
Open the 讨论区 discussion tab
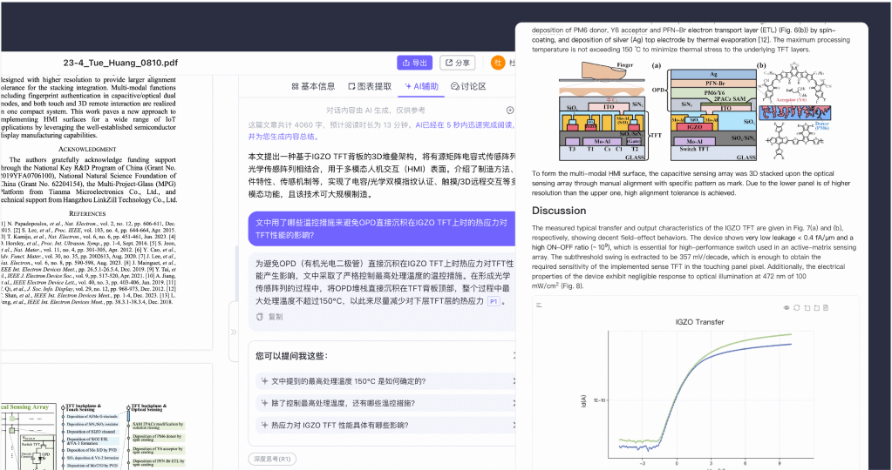[x=469, y=86]
